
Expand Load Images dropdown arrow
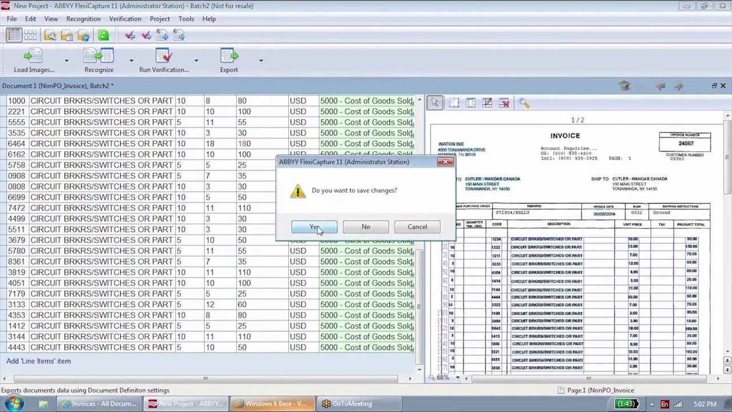(x=66, y=61)
